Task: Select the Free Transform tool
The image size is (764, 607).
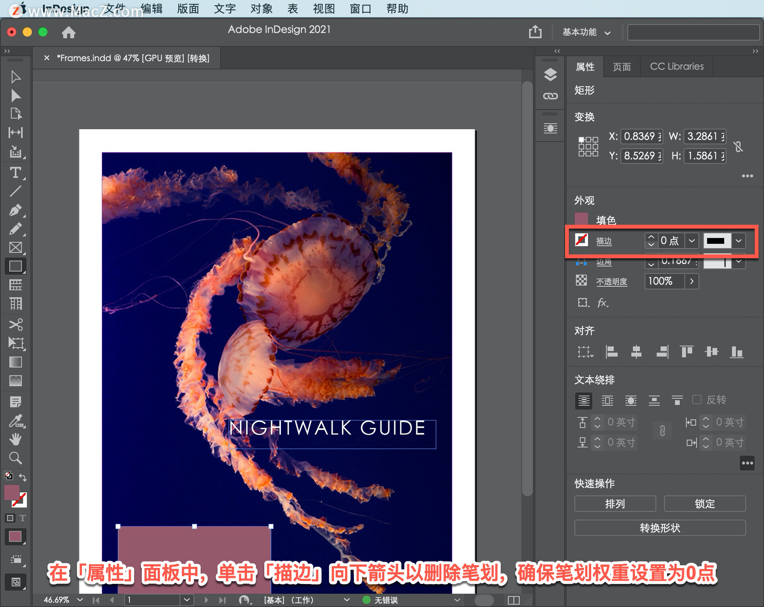Action: [16, 343]
